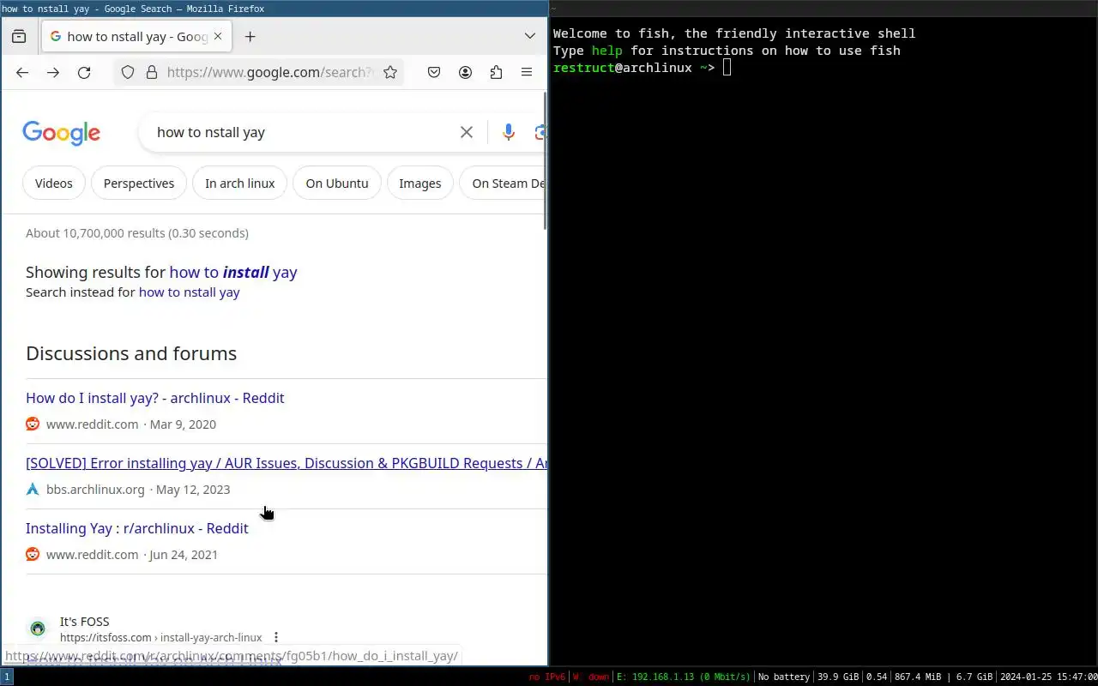Close the 'how to nstall yay' tab
The width and height of the screenshot is (1098, 686).
(x=218, y=37)
